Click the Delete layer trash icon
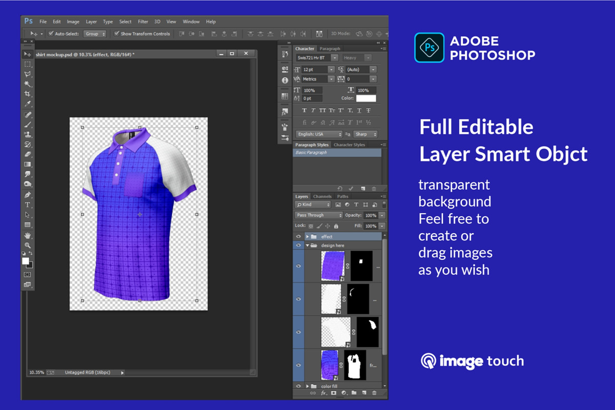Screen dimensions: 615x410 [374, 393]
